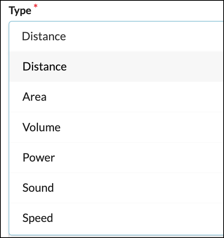Click the Sound entry above Speed
Viewport: 224px width, 238px height.
[38, 188]
